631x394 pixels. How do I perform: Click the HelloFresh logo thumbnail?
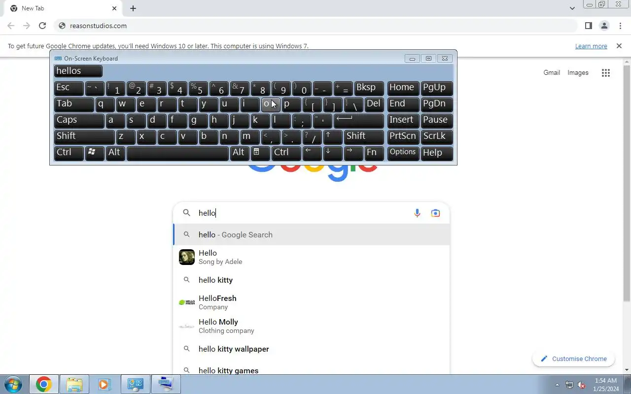(187, 302)
